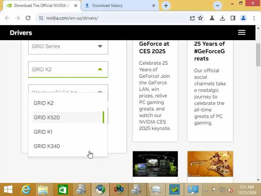Open a new browser tab
Screen dimensions: 261x196
pos(166,6)
